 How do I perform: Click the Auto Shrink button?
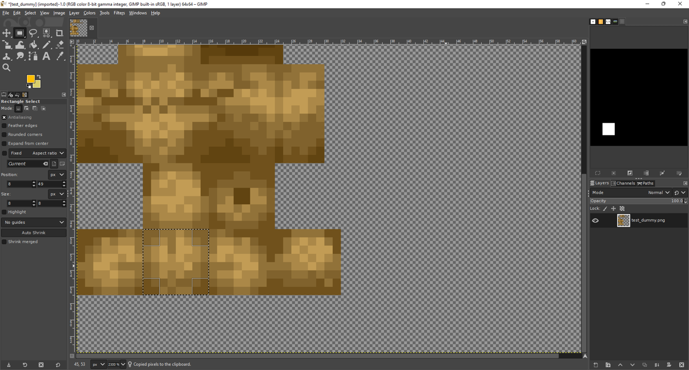pos(33,233)
